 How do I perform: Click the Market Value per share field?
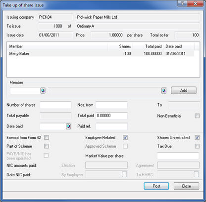pyautogui.click(x=178, y=156)
